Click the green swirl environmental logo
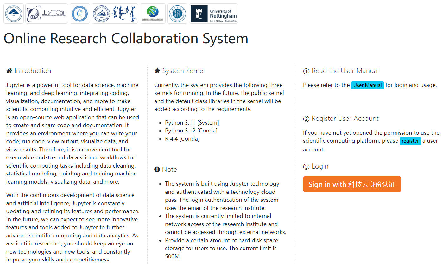Image resolution: width=443 pixels, height=264 pixels. (x=153, y=13)
